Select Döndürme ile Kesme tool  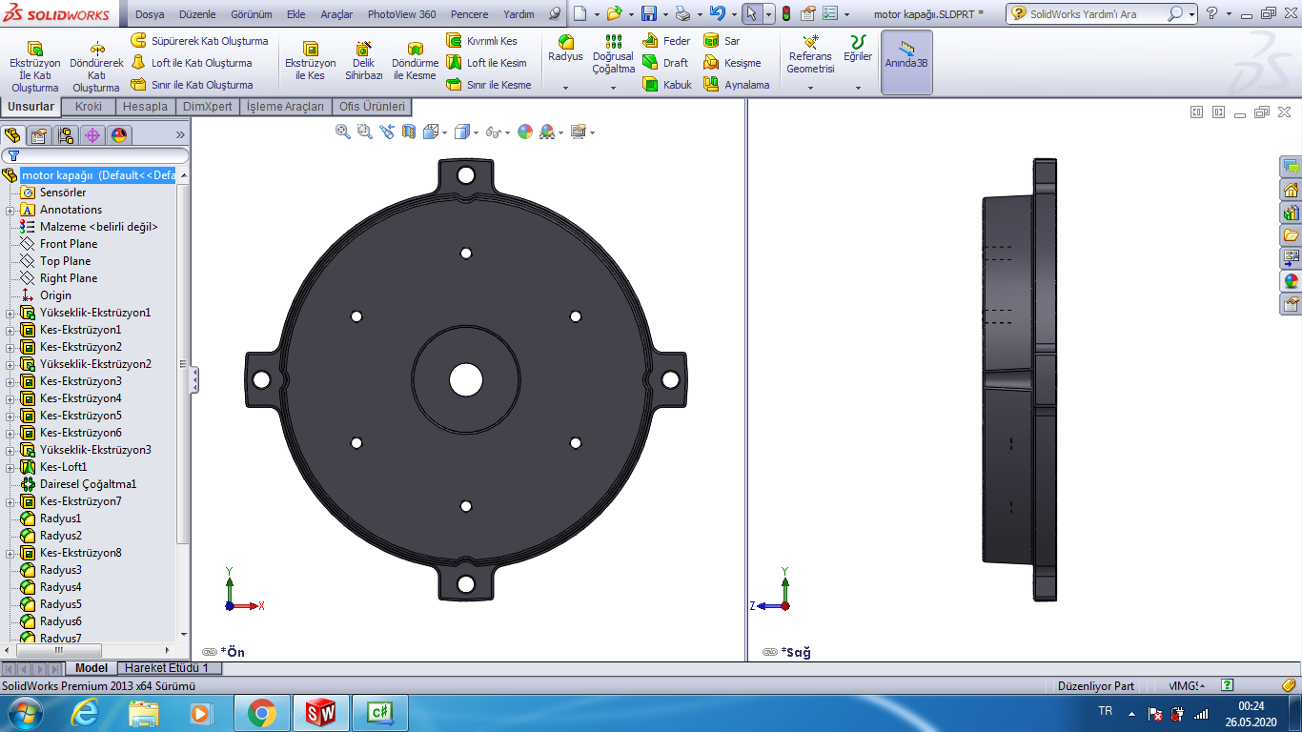coord(415,61)
